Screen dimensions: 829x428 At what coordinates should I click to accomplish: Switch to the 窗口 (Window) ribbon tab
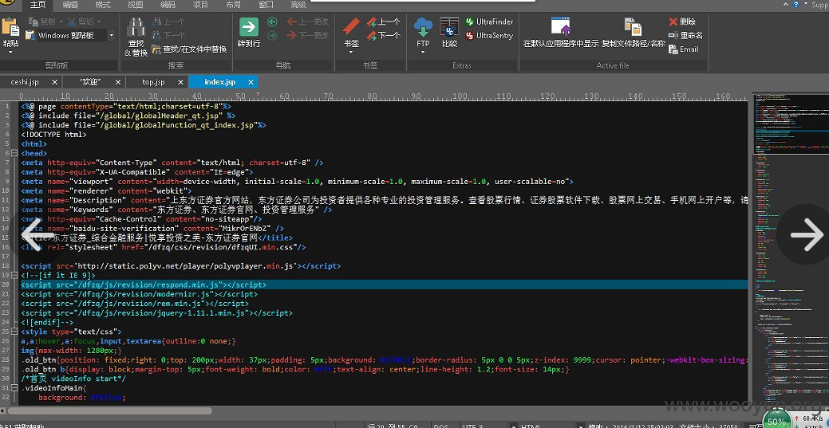266,6
